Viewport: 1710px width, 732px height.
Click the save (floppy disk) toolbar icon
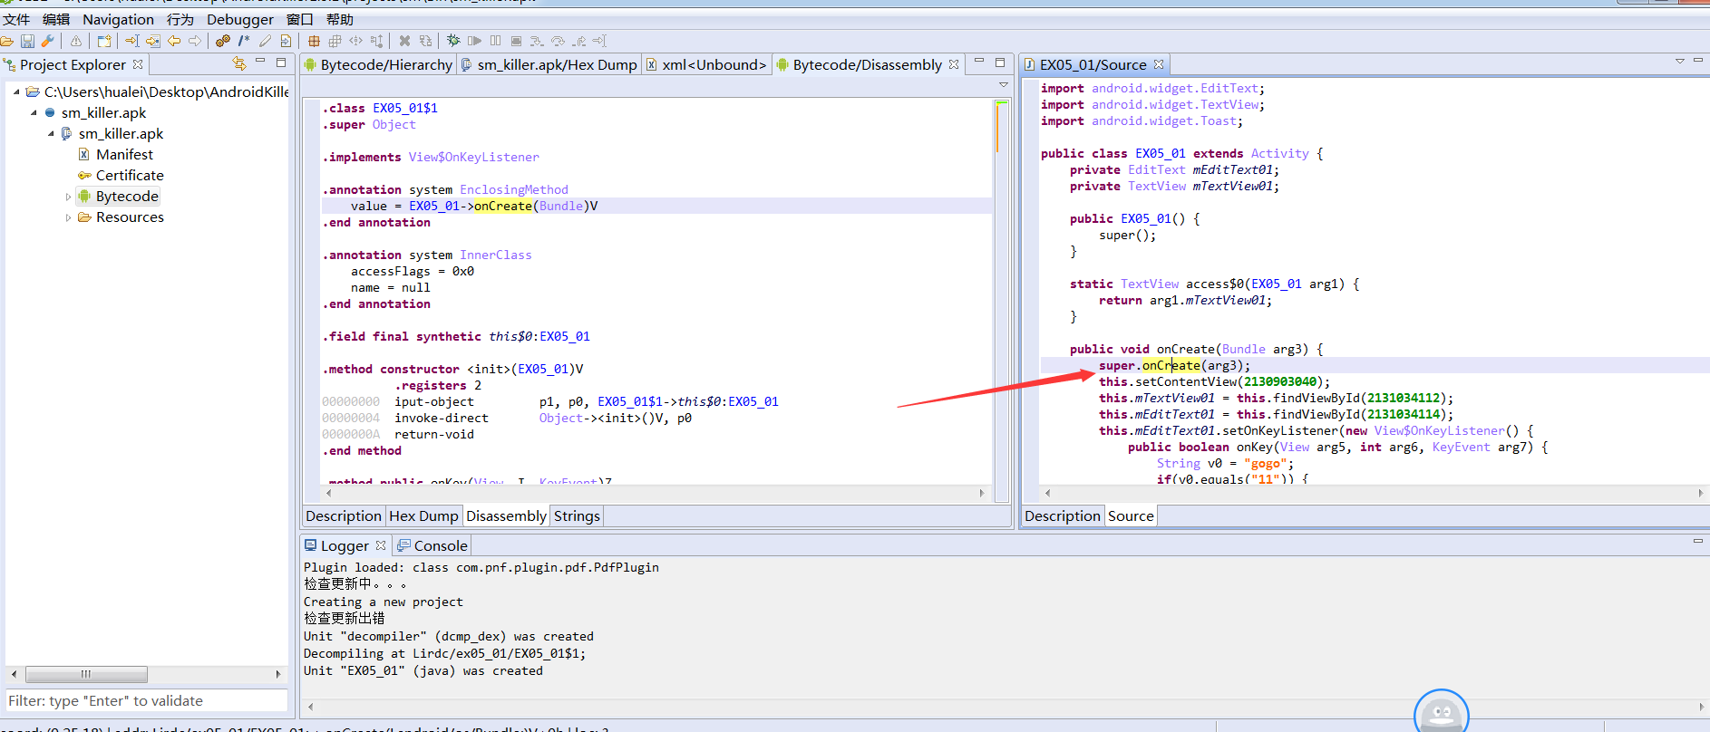click(x=27, y=41)
